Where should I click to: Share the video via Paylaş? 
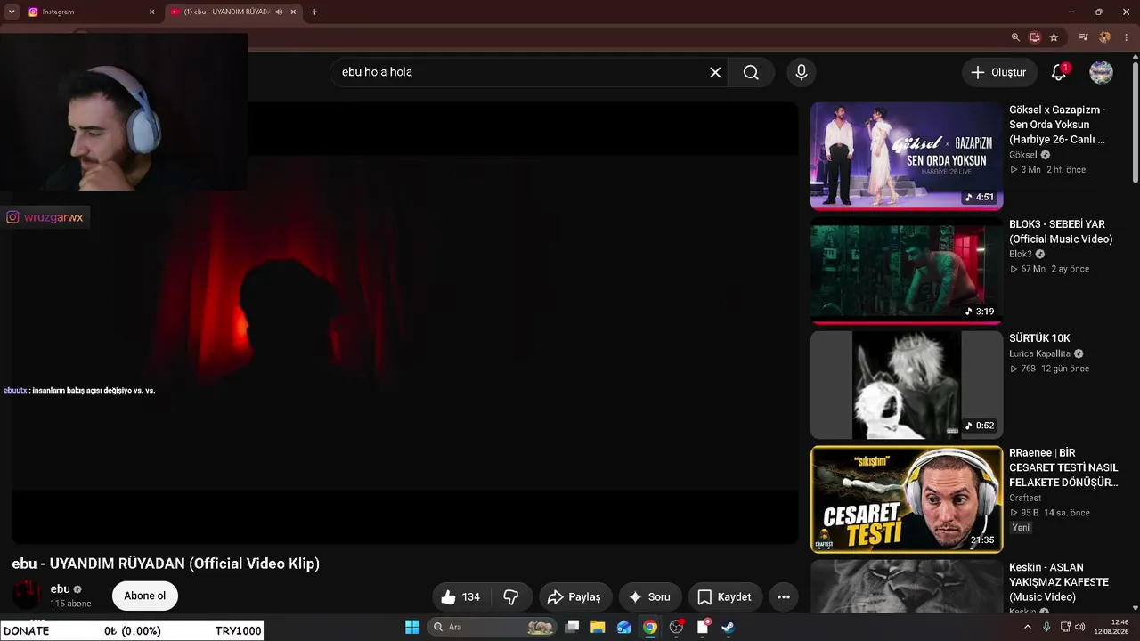(x=574, y=596)
